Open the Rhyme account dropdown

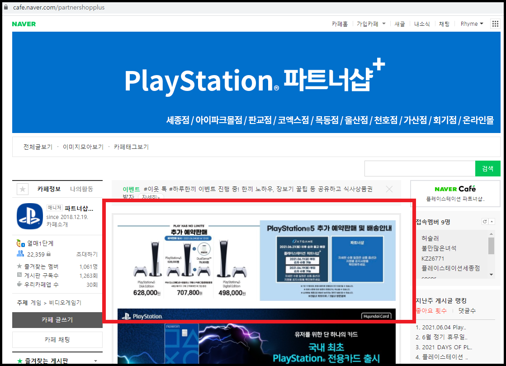pos(472,24)
